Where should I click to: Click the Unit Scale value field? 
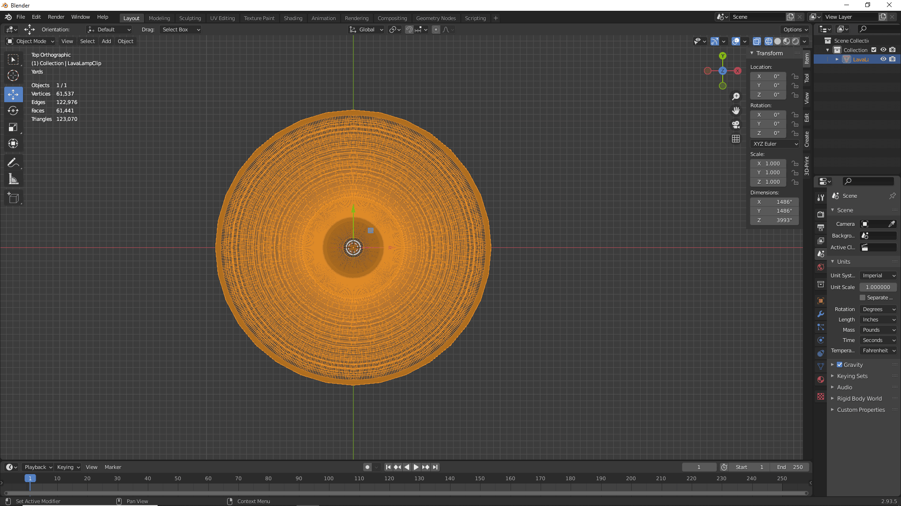coord(878,287)
